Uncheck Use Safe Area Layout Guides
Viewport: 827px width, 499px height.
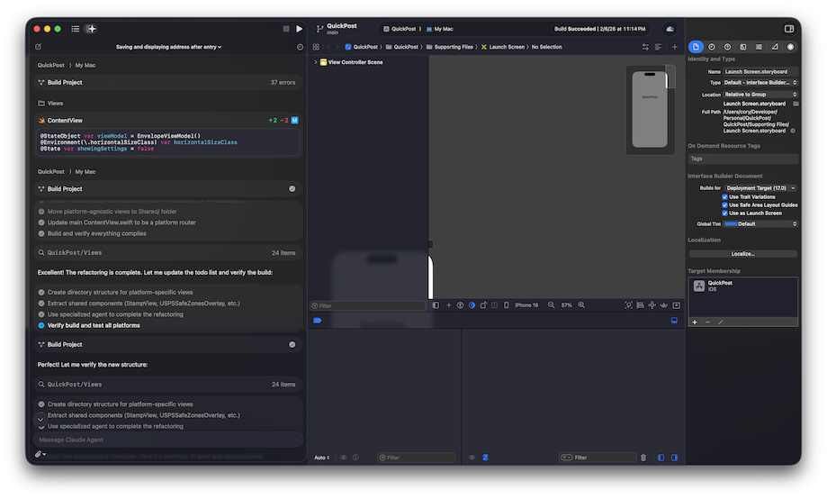tap(725, 204)
